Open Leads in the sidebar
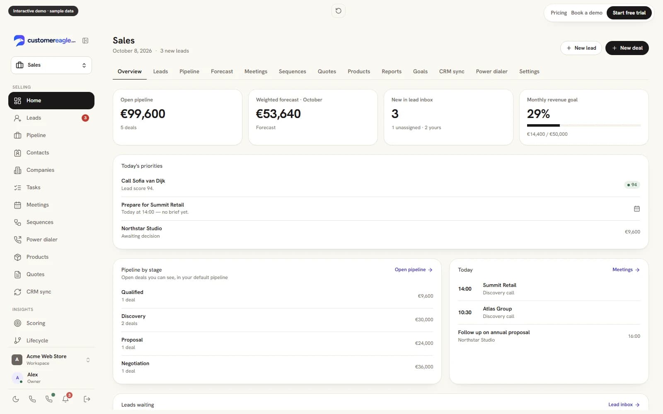The width and height of the screenshot is (663, 414). pos(51,118)
